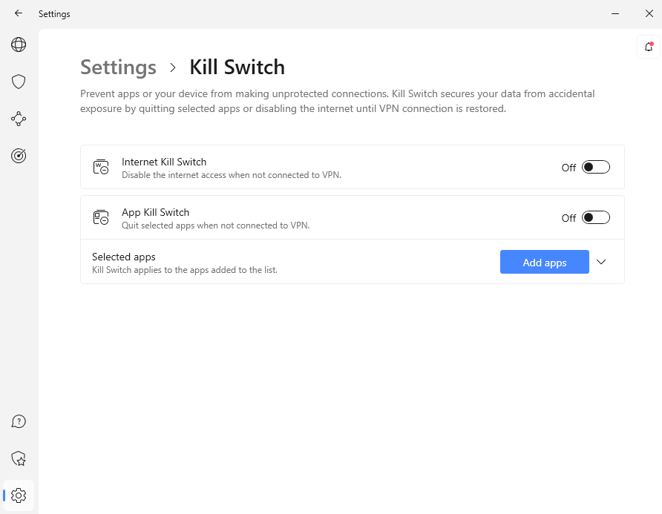Go back to Settings via breadcrumb
This screenshot has height=514, width=662.
(118, 67)
